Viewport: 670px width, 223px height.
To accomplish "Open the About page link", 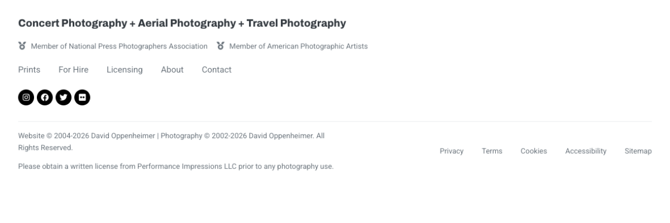I will tap(172, 70).
